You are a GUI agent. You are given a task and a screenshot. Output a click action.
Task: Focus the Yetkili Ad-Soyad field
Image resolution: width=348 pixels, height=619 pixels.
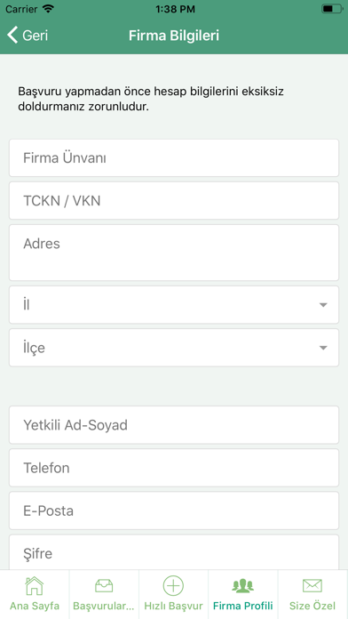[174, 425]
